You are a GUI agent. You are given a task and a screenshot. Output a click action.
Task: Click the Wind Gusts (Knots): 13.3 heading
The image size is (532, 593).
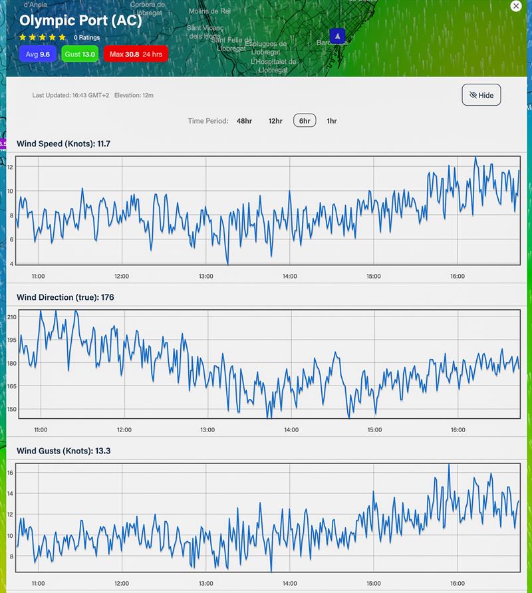(x=64, y=451)
